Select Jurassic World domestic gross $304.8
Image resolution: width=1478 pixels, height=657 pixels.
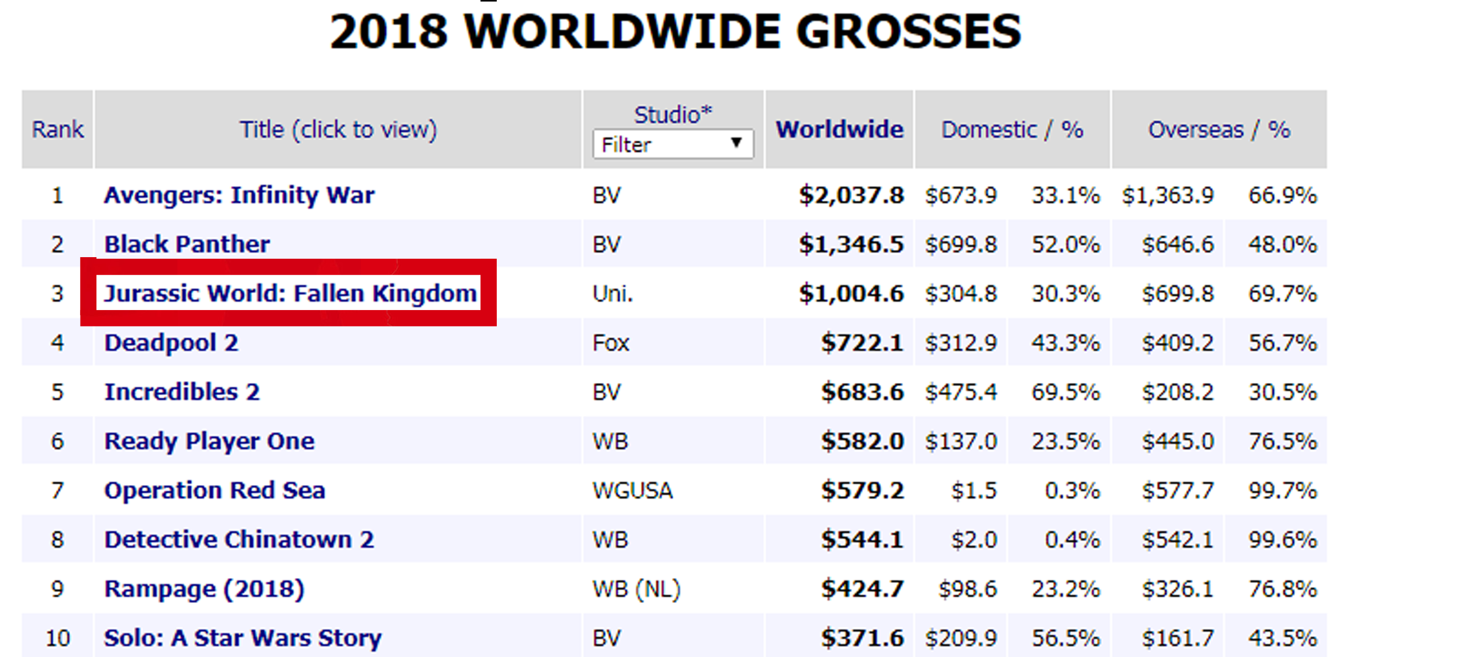pyautogui.click(x=961, y=294)
